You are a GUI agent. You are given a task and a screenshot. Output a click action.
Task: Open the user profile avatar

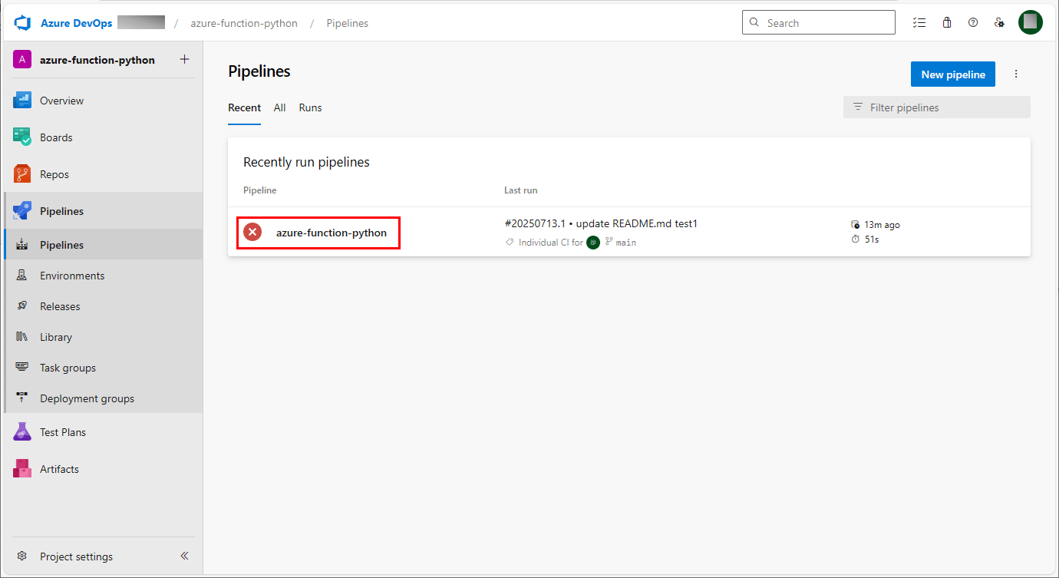click(x=1031, y=22)
